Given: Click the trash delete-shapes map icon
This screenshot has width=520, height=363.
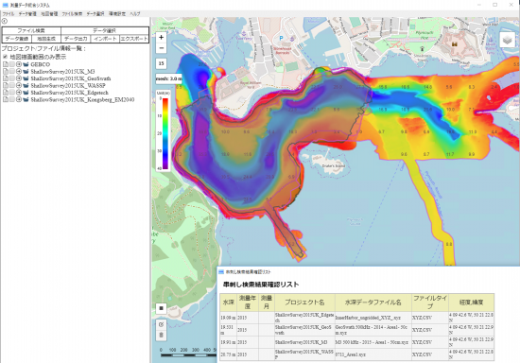Looking at the screenshot, I should (161, 336).
